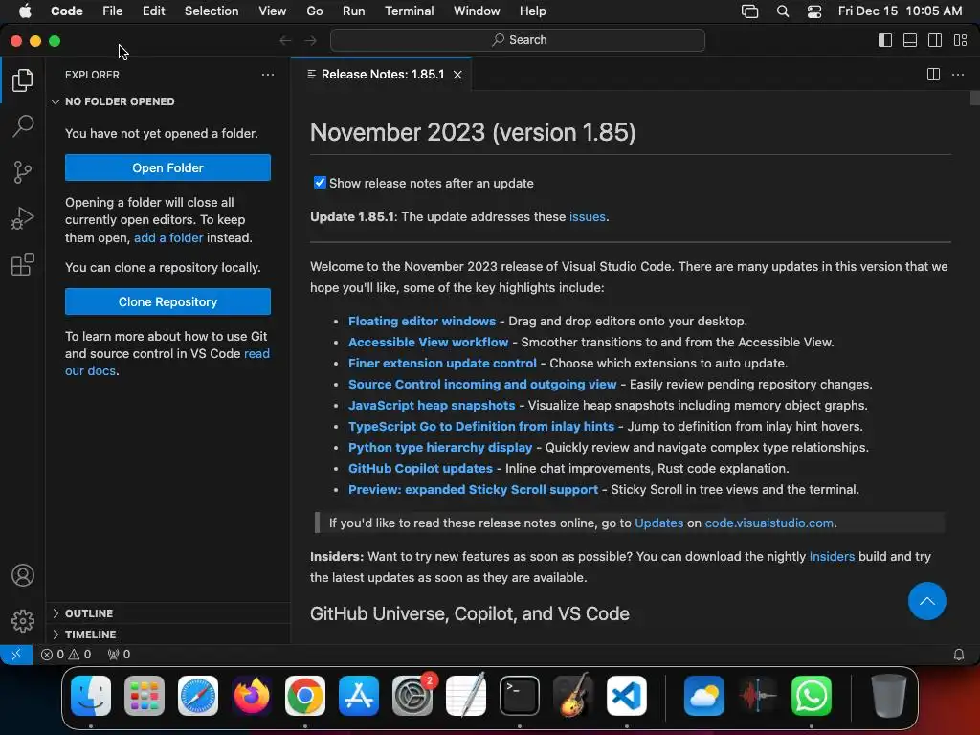Open the Edit menu
Screen dimensions: 980x735
[153, 11]
